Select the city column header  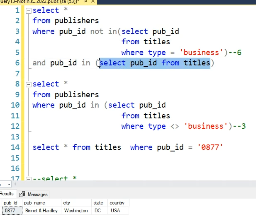(76, 203)
